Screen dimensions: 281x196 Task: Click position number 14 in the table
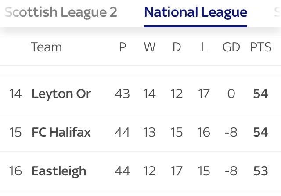[15, 94]
